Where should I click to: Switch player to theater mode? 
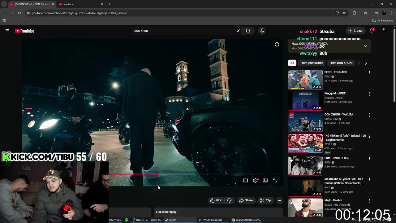click(265, 181)
